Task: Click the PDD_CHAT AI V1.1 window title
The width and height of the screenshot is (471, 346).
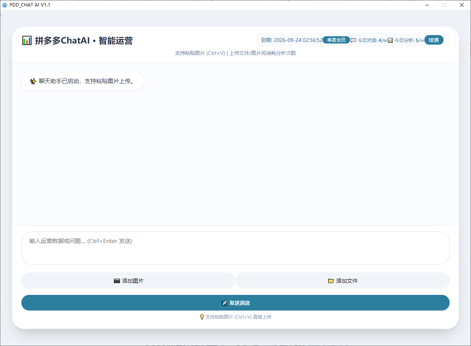Action: coord(30,5)
